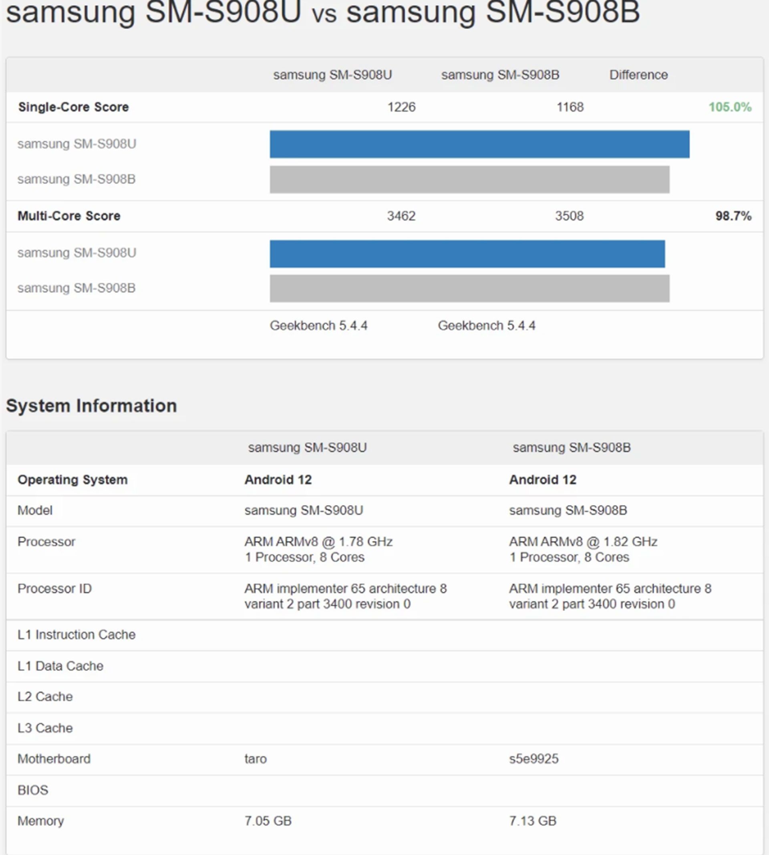Click ARM ARMv8 @ 1.82 GHz processor text
The width and height of the screenshot is (769, 855).
pos(583,542)
